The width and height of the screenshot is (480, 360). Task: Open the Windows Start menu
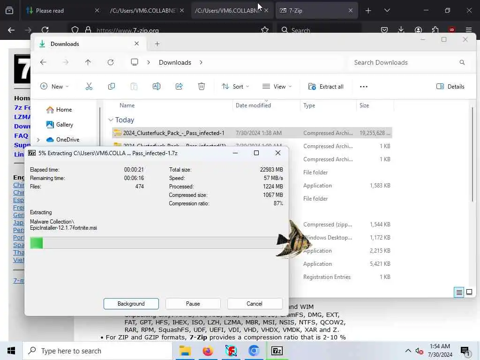pyautogui.click(x=11, y=351)
